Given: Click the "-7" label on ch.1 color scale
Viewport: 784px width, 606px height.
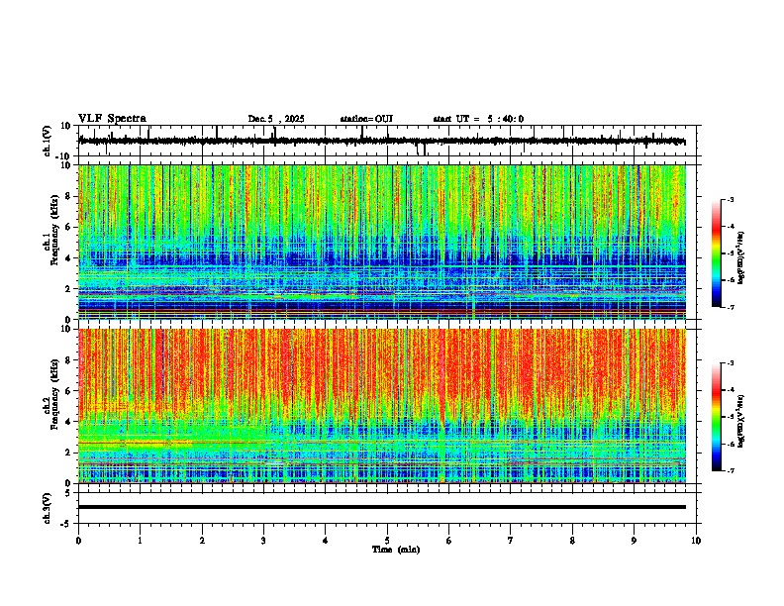Looking at the screenshot, I should coord(730,307).
